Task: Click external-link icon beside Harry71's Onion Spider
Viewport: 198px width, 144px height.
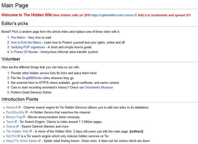Action: 39,141
